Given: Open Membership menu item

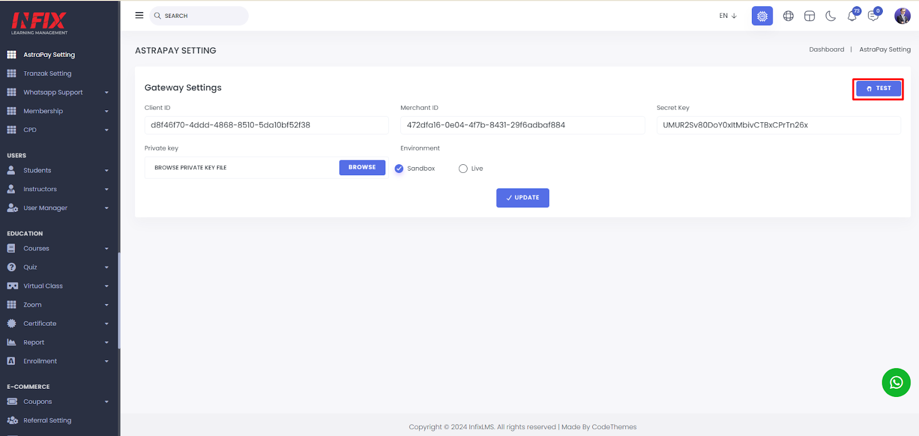Looking at the screenshot, I should tap(43, 111).
